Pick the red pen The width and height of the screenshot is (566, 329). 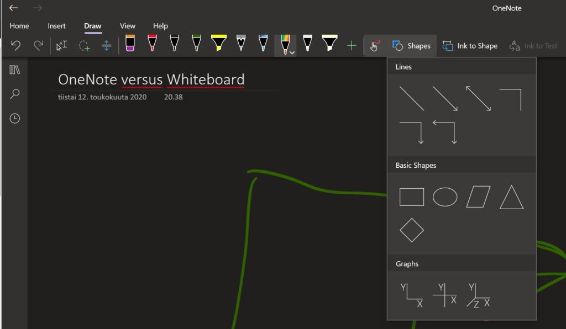152,44
